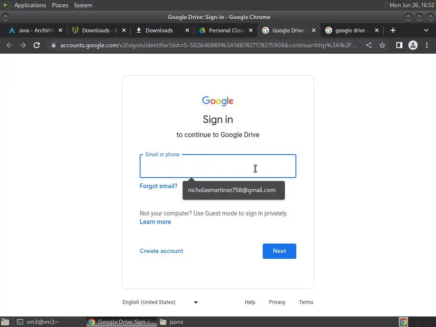Select Google Drive Sign-in taskbar window

122,322
